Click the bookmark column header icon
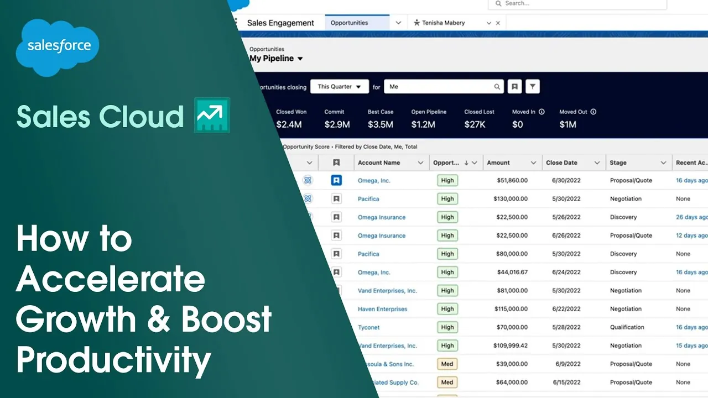 point(336,163)
